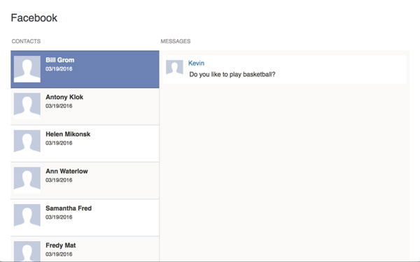Select the Bill Grom contact

click(85, 69)
